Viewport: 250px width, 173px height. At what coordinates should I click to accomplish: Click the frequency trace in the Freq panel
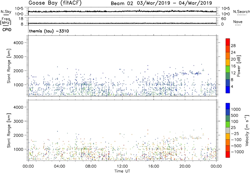coord(122,23)
